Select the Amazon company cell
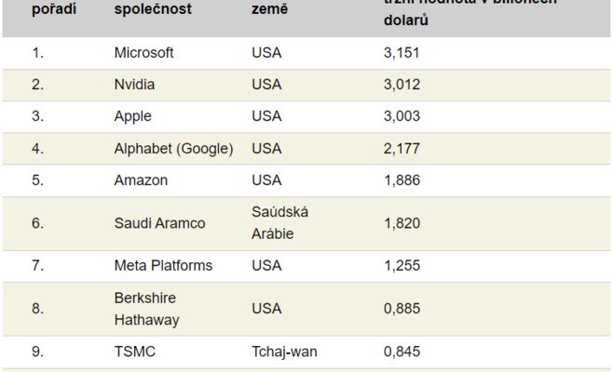Viewport: 613px width, 372px height. 140,179
